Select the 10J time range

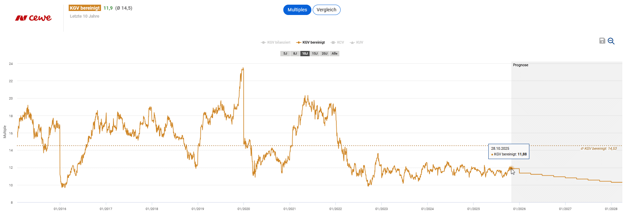(x=305, y=54)
